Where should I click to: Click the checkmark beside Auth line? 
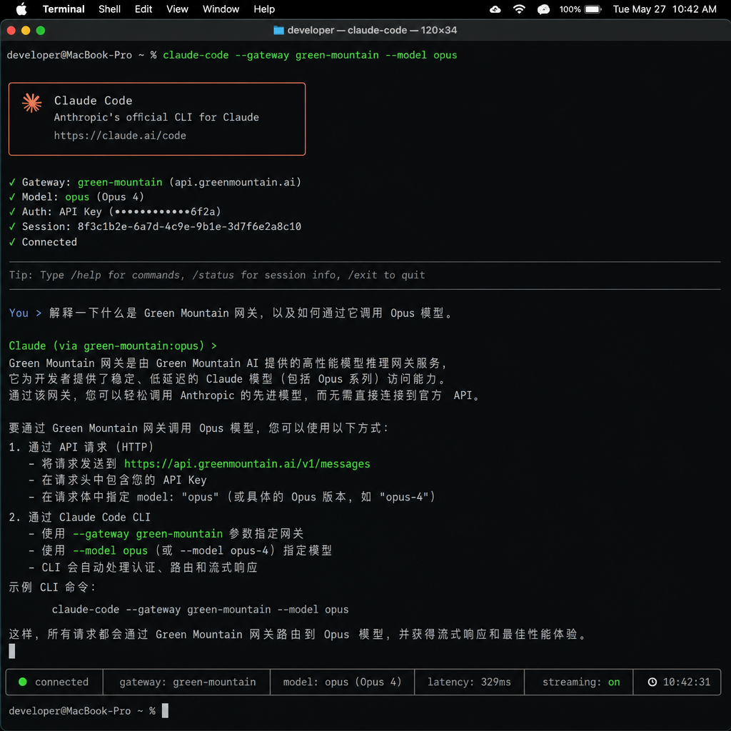(x=12, y=211)
